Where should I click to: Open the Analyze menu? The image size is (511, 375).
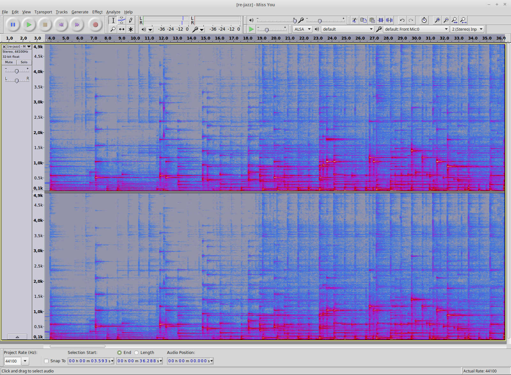point(113,12)
